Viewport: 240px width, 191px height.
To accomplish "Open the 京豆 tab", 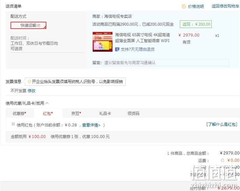I will point(76,113).
